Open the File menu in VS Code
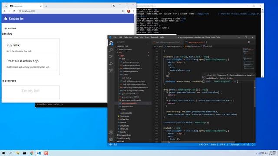The height and width of the screenshot is (156, 278). pyautogui.click(x=115, y=37)
